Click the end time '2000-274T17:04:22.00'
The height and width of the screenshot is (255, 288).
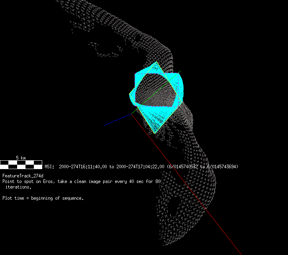point(140,167)
